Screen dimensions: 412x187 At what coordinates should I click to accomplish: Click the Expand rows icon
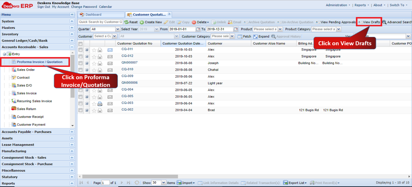[255, 37]
